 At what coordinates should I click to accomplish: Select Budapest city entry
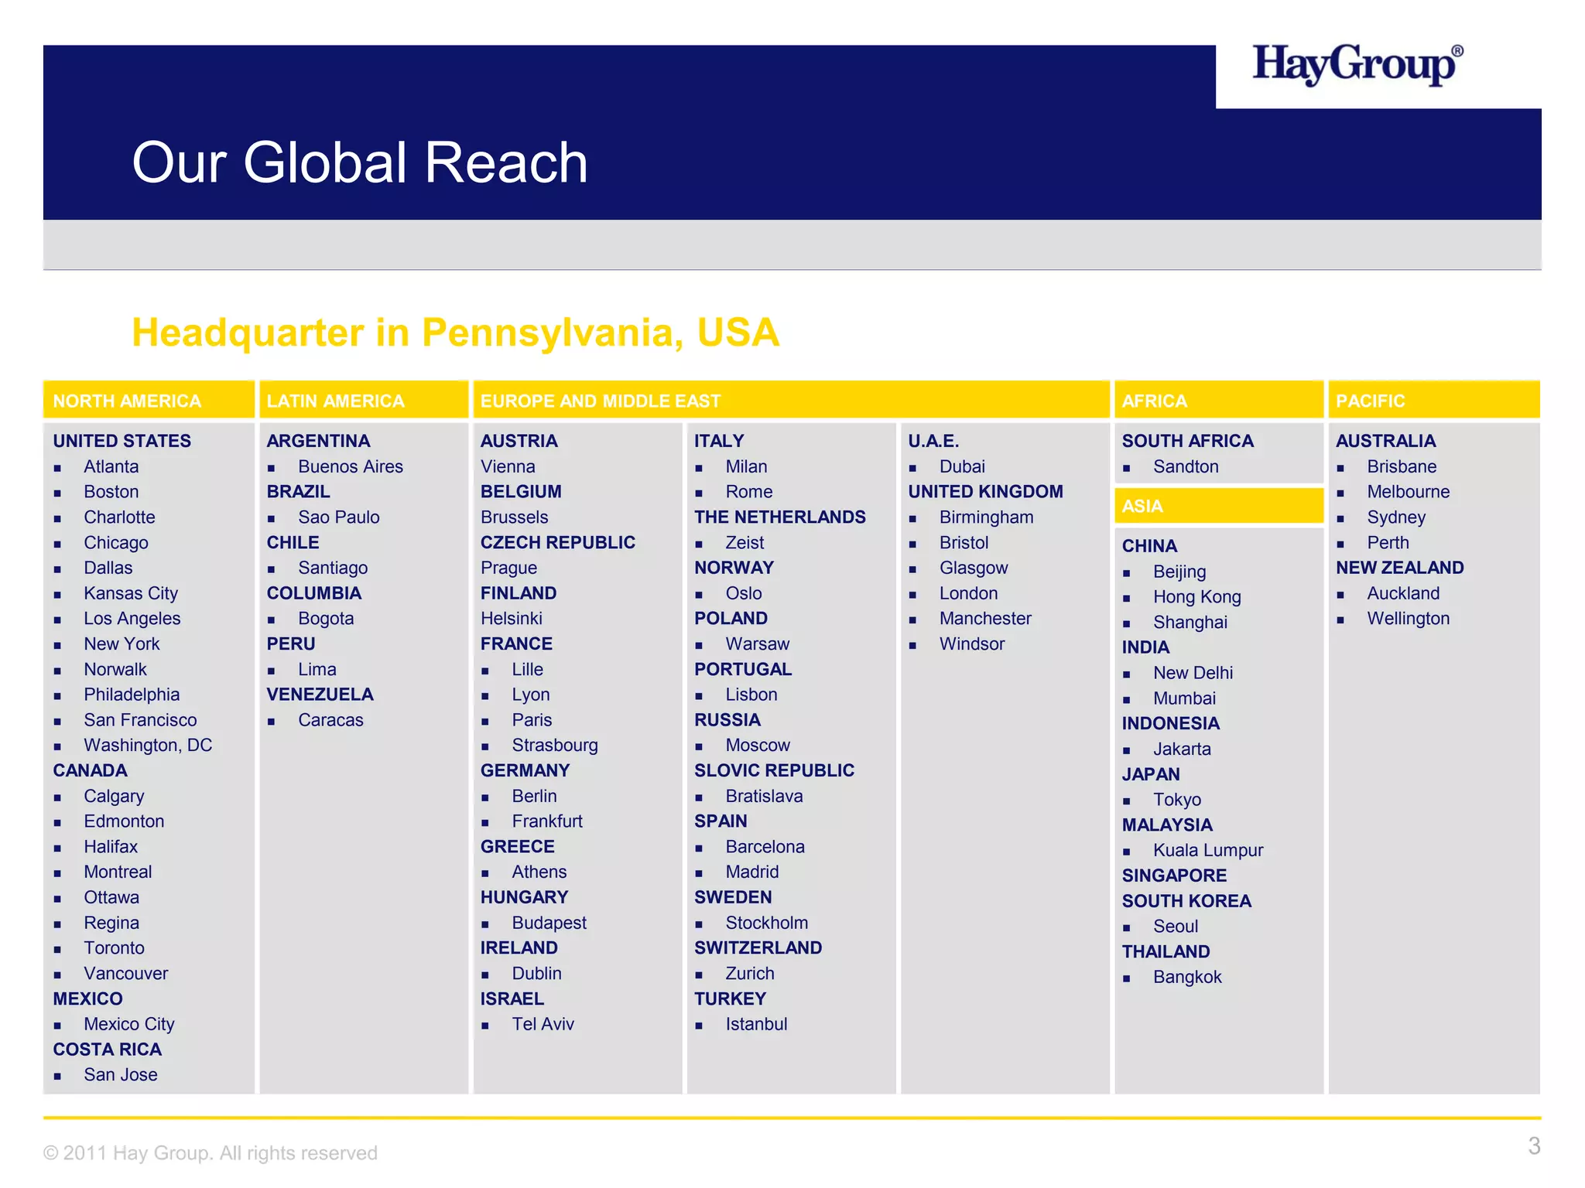(549, 923)
